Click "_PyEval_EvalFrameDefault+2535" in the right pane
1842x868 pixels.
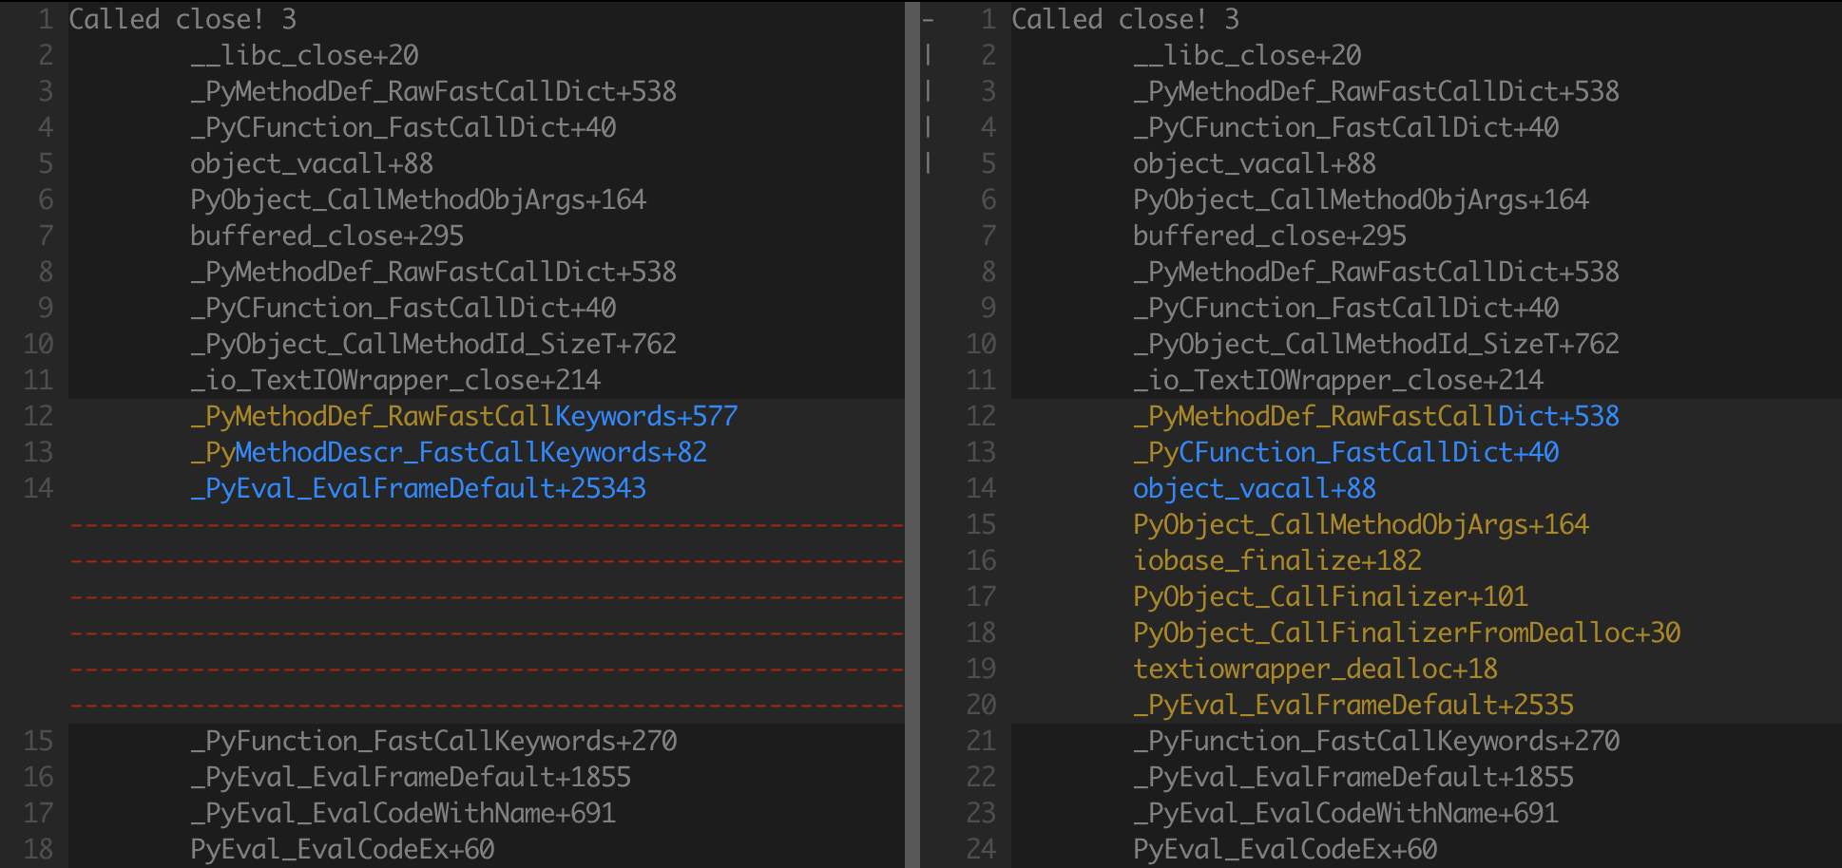(1353, 705)
